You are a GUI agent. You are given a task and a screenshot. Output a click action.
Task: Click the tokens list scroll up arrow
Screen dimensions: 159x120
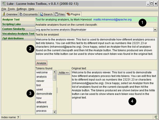coord(54,72)
